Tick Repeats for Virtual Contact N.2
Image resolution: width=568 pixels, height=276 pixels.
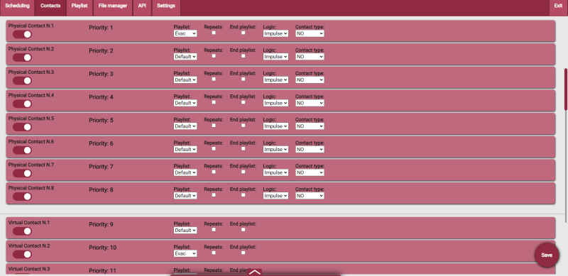pyautogui.click(x=214, y=253)
